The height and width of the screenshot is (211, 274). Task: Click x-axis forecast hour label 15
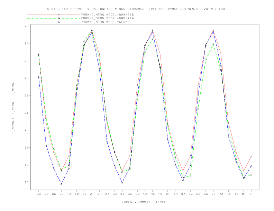click(x=77, y=194)
